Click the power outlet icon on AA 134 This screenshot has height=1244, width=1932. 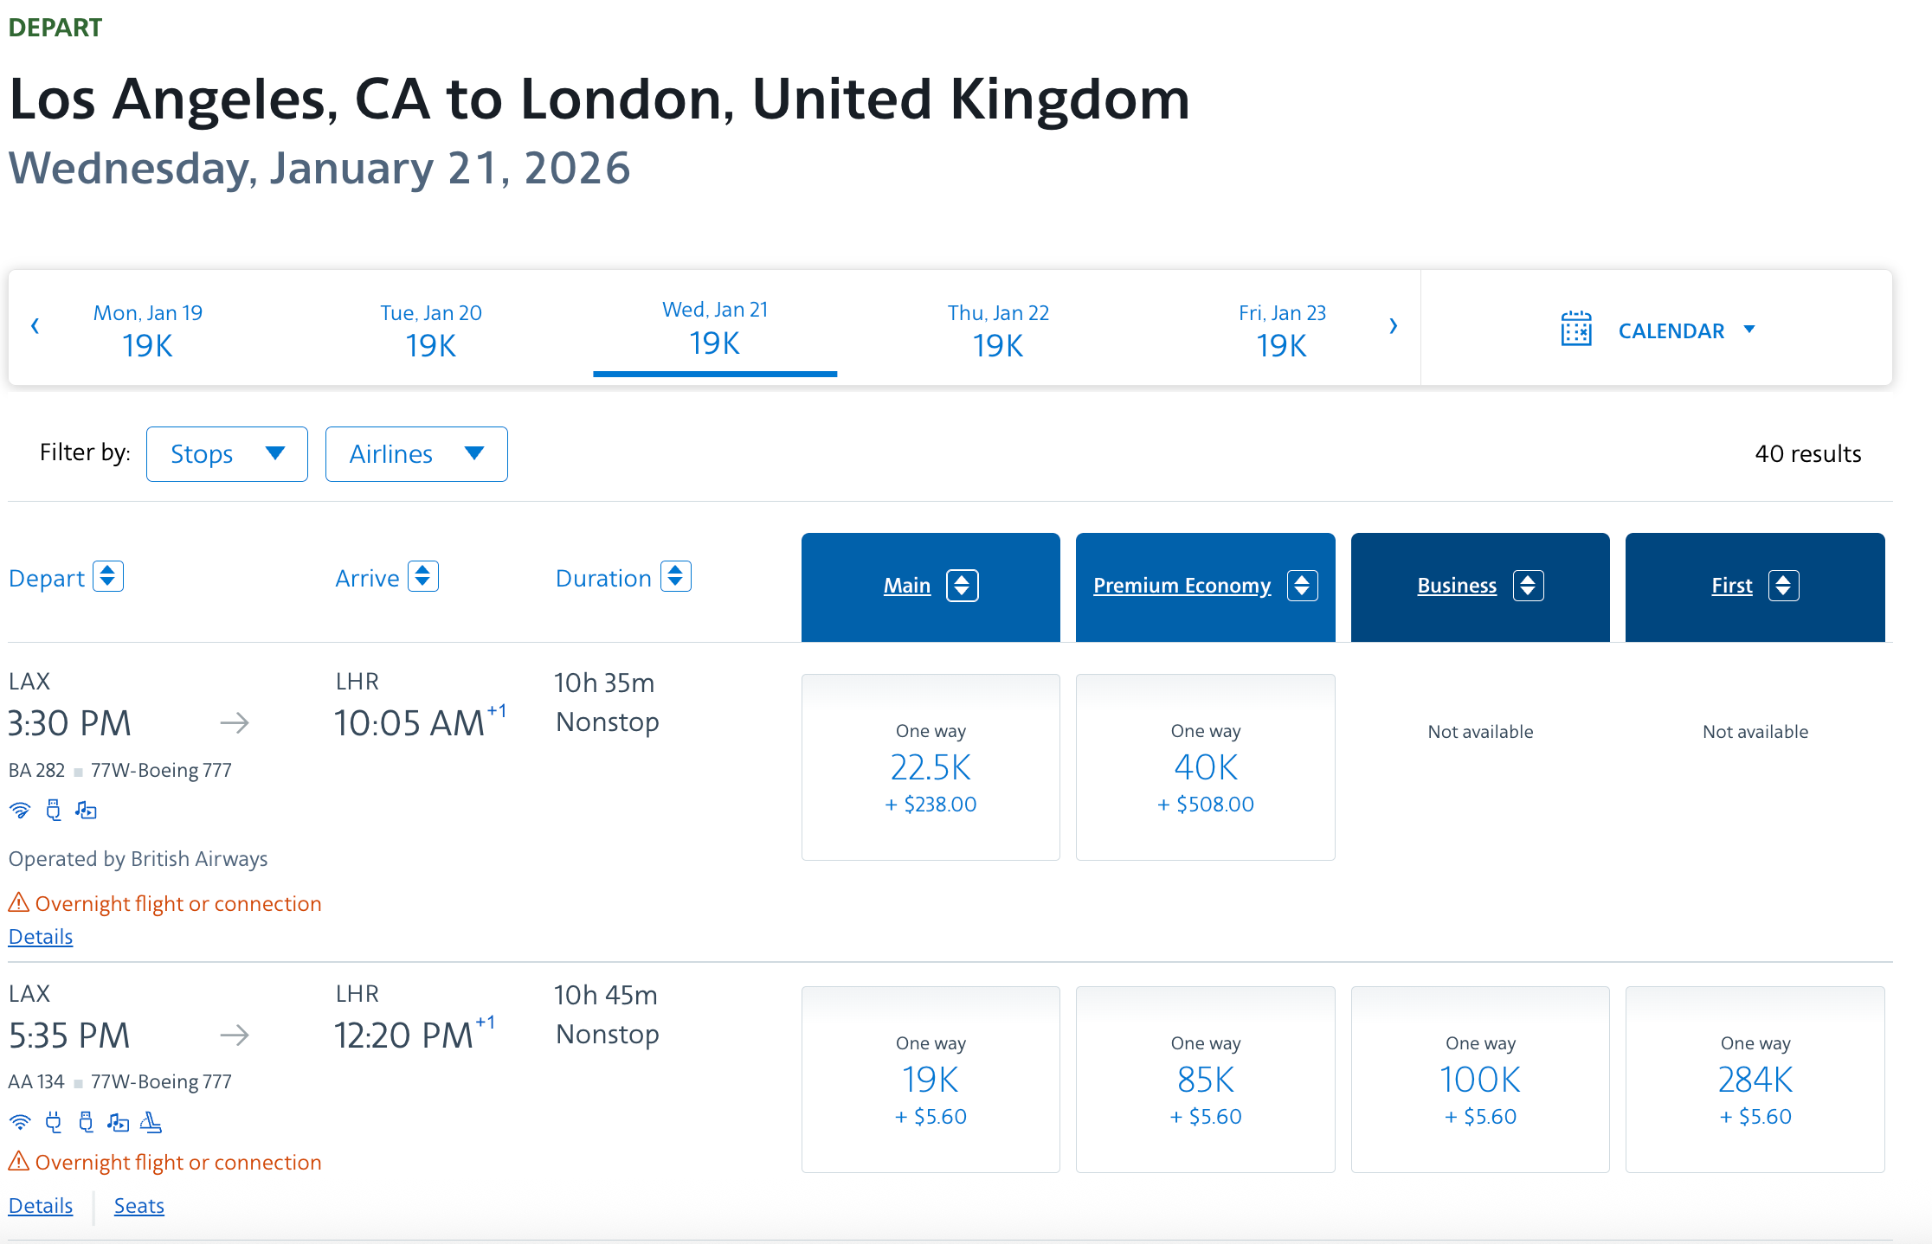53,1122
